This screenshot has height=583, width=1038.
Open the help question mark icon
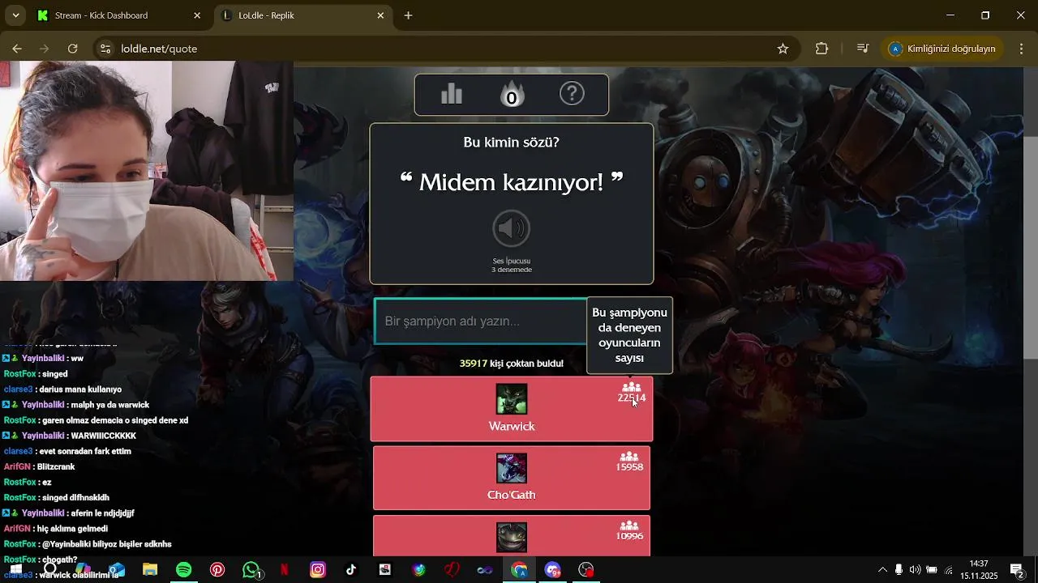tap(572, 94)
